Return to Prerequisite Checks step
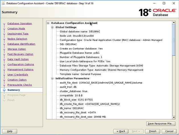 pos(20,85)
